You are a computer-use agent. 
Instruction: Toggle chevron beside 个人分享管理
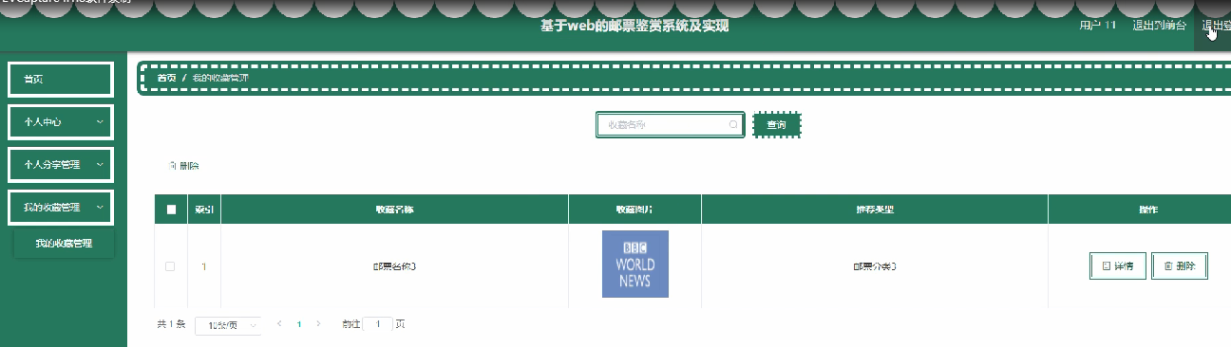point(100,165)
